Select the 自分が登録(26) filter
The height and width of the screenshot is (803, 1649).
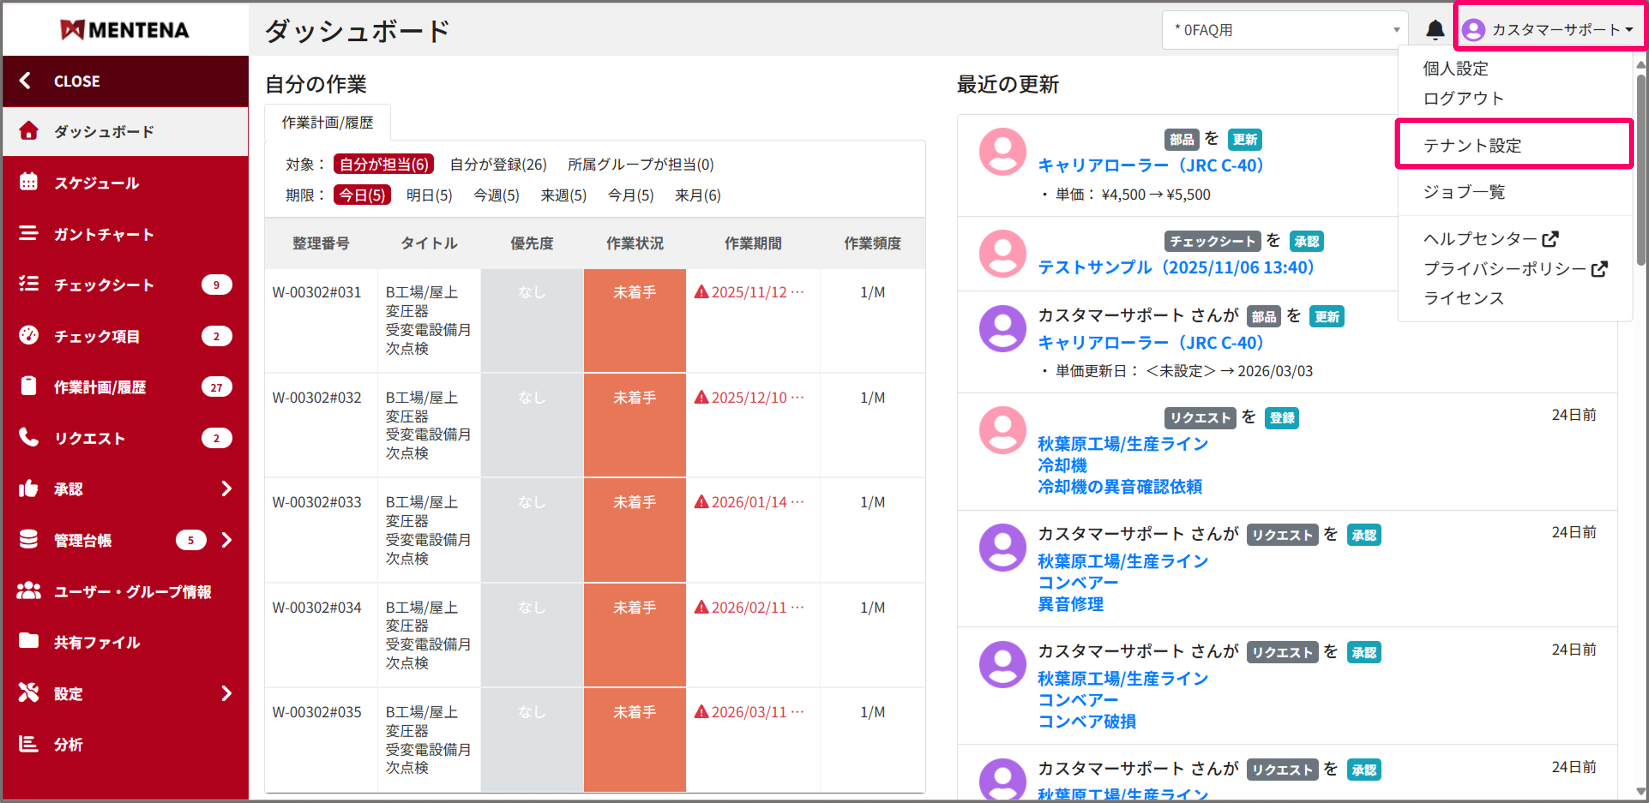[x=497, y=164]
